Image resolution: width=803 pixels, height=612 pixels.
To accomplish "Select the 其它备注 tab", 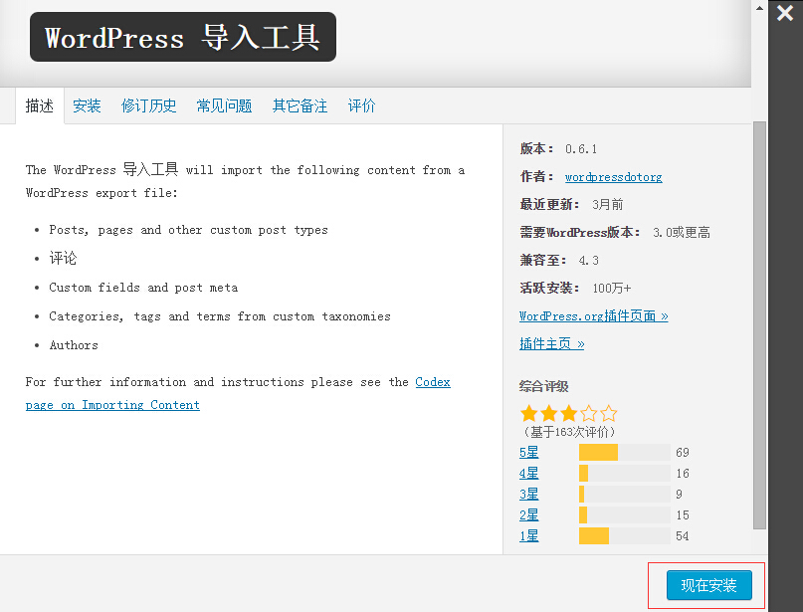I will [x=300, y=106].
